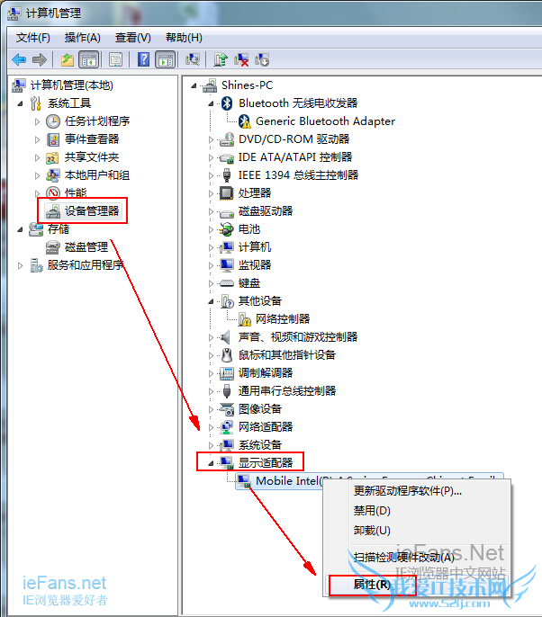542x617 pixels.
Task: Click the Properties sheet toolbar icon
Action: click(x=115, y=59)
